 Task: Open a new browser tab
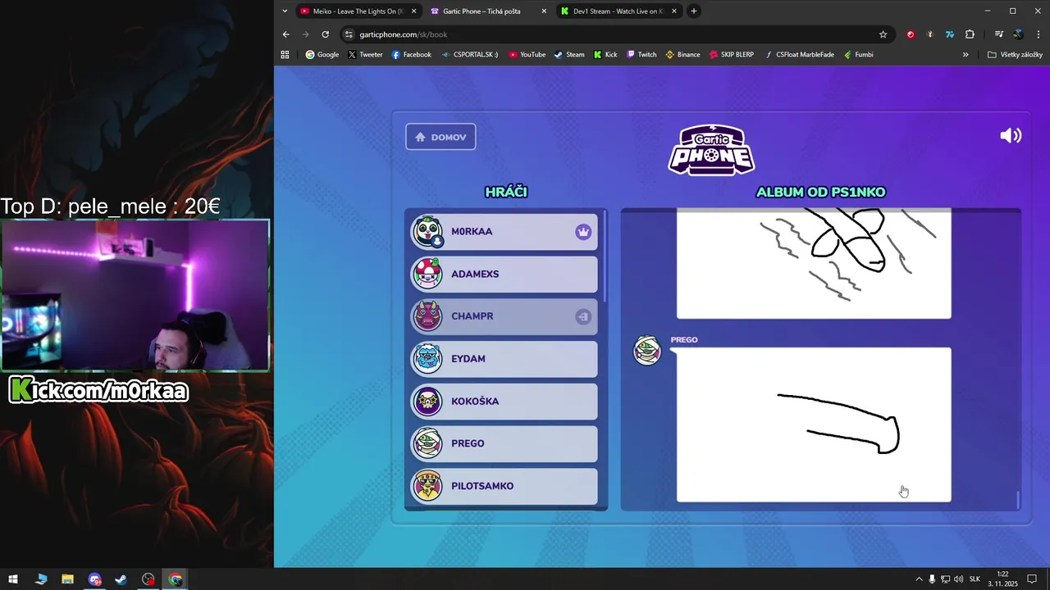point(694,11)
